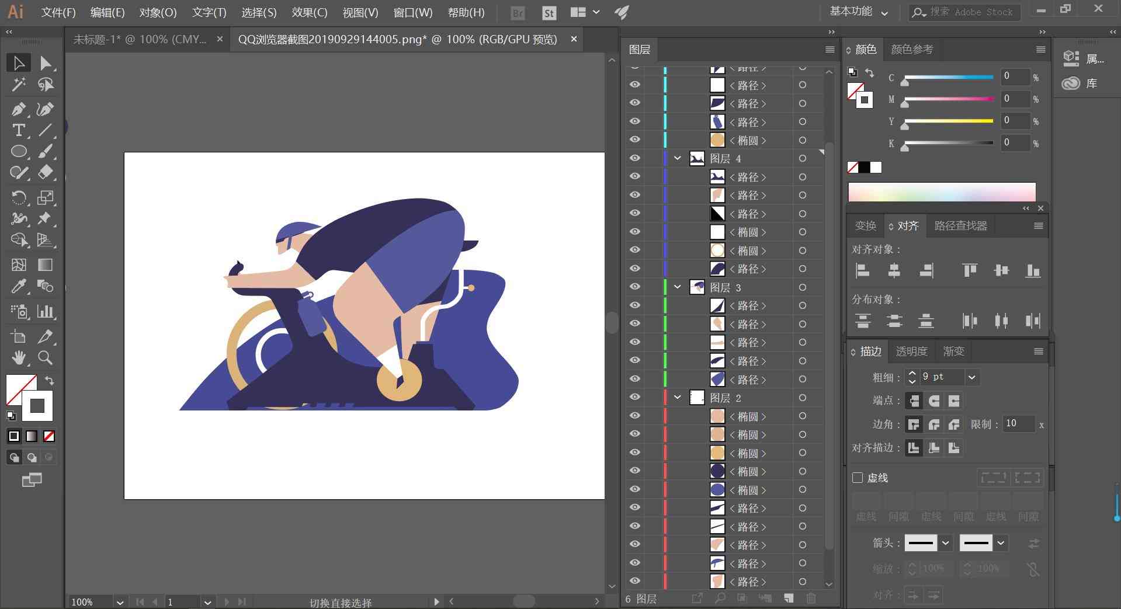Click the cyan C slider track
Viewport: 1121px width, 609px height.
click(949, 77)
